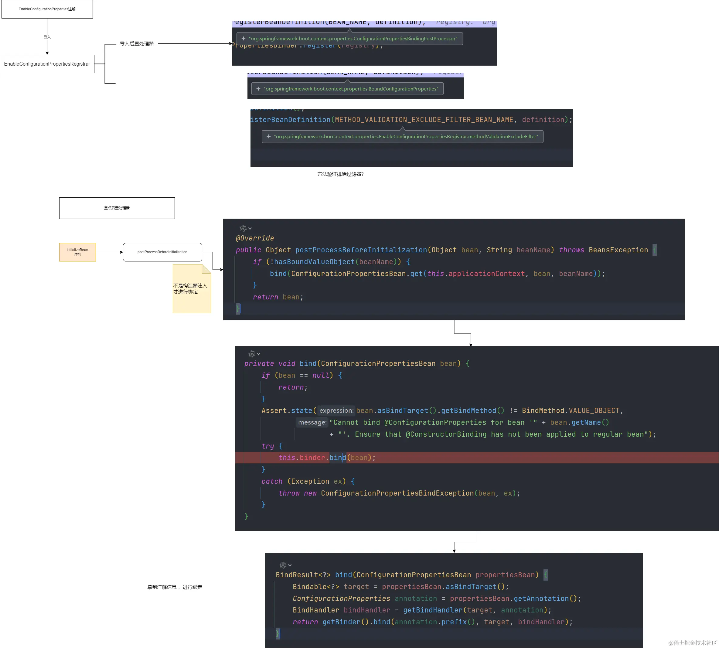Click the orange initializeBean 时机 box

pyautogui.click(x=77, y=252)
